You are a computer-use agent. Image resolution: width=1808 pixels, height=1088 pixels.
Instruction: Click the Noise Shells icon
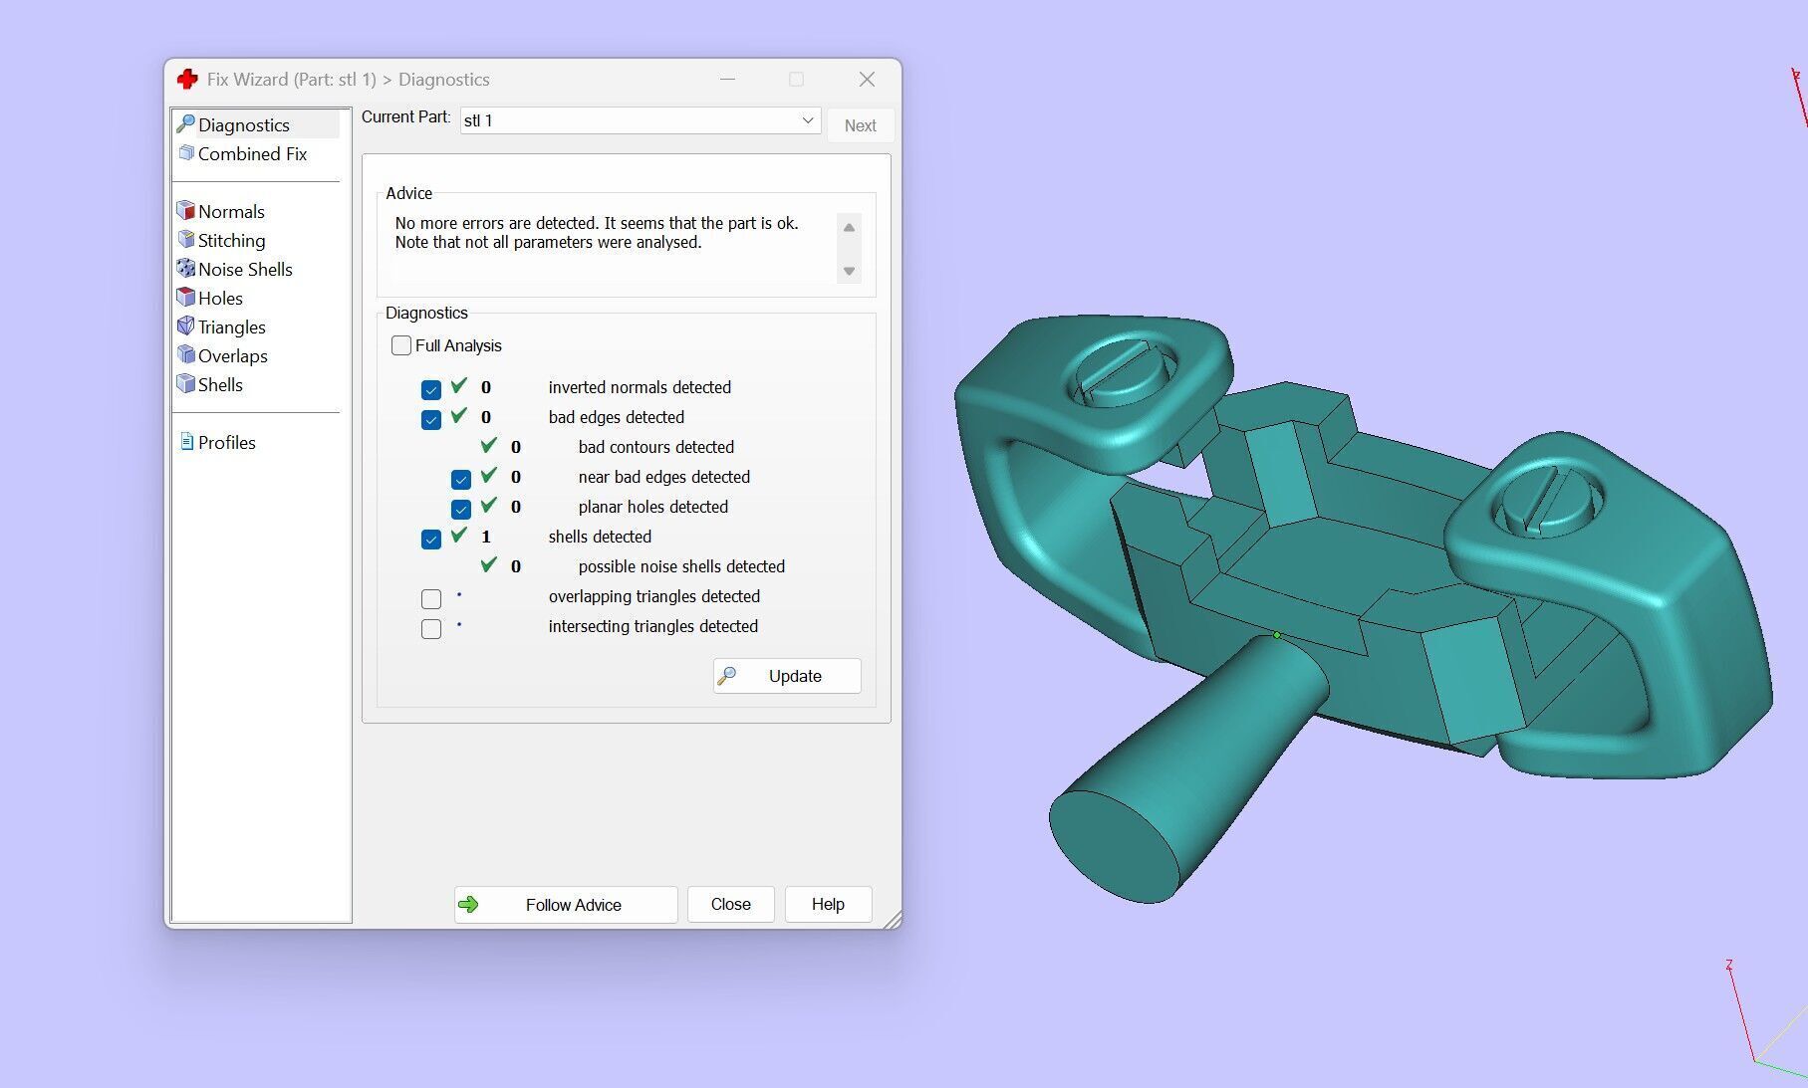[x=186, y=269]
